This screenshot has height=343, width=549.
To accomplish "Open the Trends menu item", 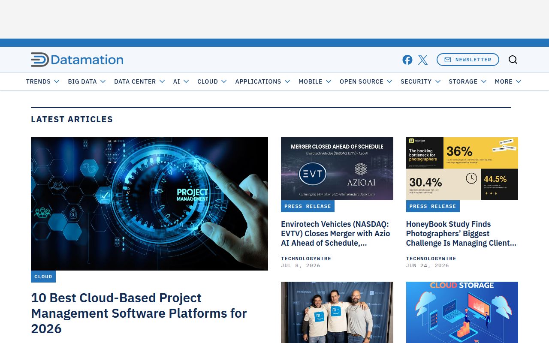I will pos(38,81).
